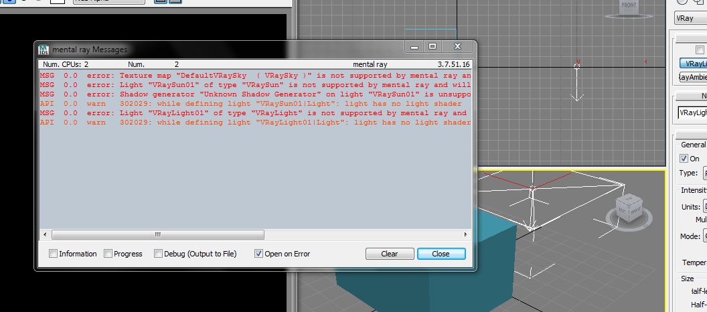Minimize the mental ray Messages window
This screenshot has height=312, width=707.
414,46
